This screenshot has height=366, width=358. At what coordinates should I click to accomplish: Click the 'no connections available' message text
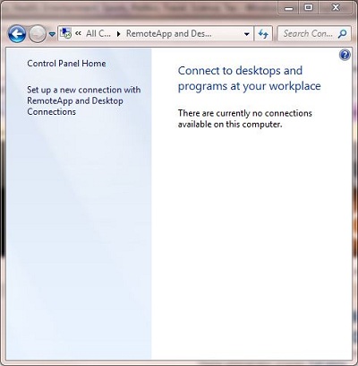click(245, 118)
